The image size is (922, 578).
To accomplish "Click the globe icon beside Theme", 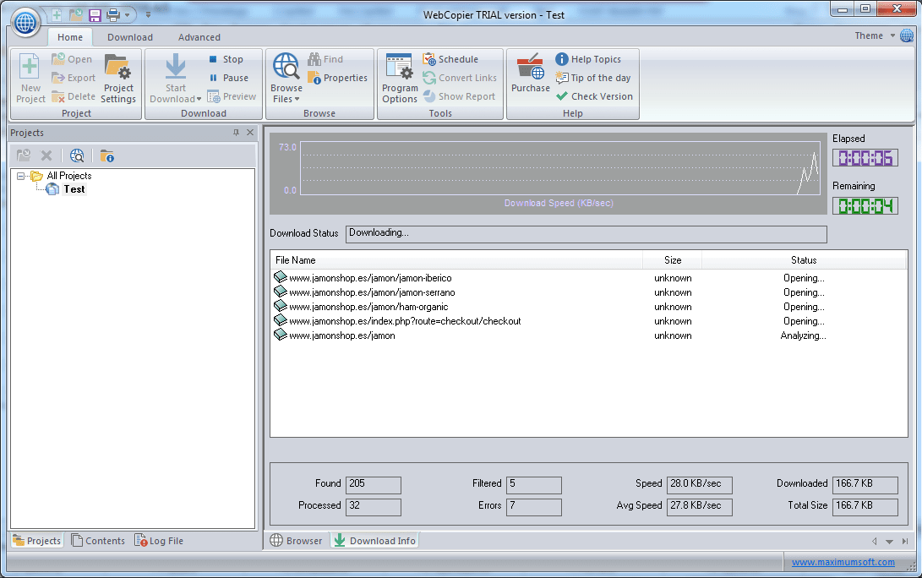I will coord(907,35).
